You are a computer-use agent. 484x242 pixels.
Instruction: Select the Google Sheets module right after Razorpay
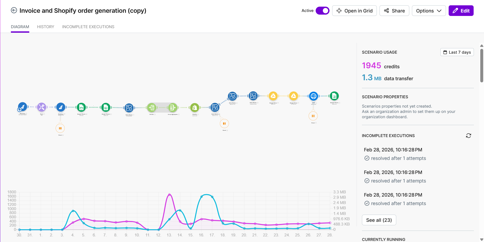(x=81, y=107)
